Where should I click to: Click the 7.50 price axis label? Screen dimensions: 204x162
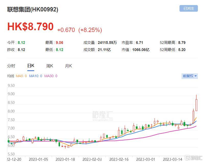[11, 120]
